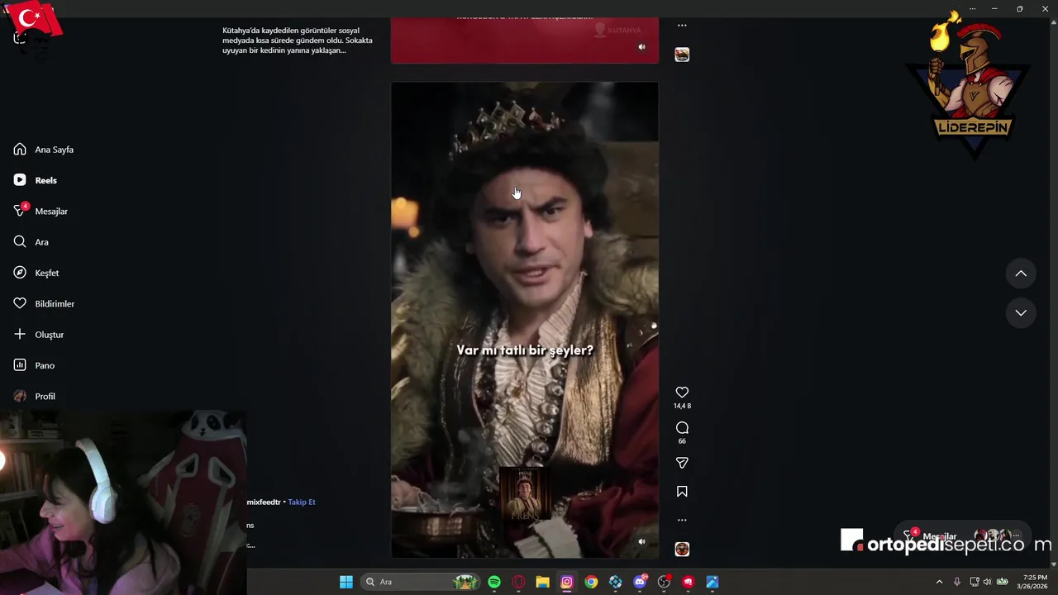Show hidden system tray icons
1058x595 pixels.
click(x=939, y=582)
